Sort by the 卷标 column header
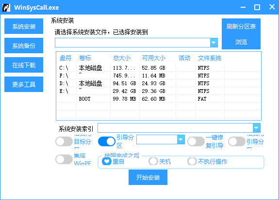The image size is (279, 200). click(85, 58)
